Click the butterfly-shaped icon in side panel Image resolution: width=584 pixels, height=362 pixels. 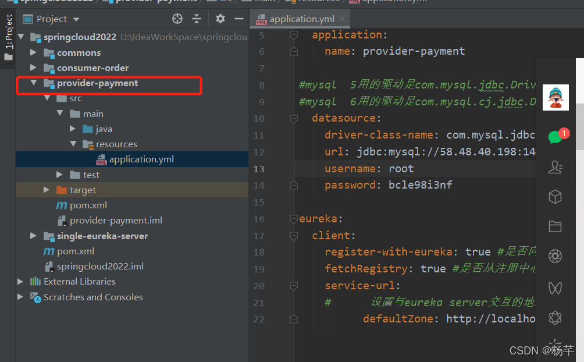click(555, 288)
